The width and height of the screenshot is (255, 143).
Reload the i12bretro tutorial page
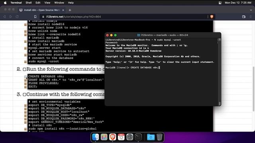click(x=17, y=17)
